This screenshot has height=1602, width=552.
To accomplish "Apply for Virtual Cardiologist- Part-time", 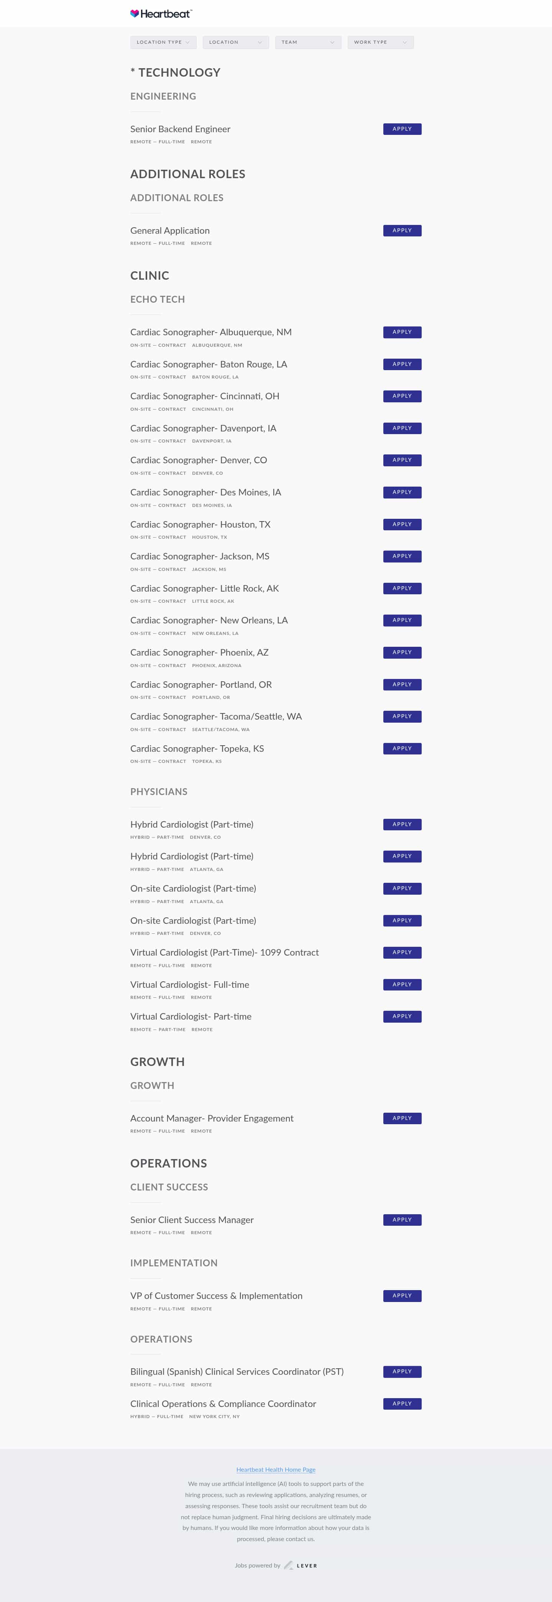I will click(x=402, y=1017).
